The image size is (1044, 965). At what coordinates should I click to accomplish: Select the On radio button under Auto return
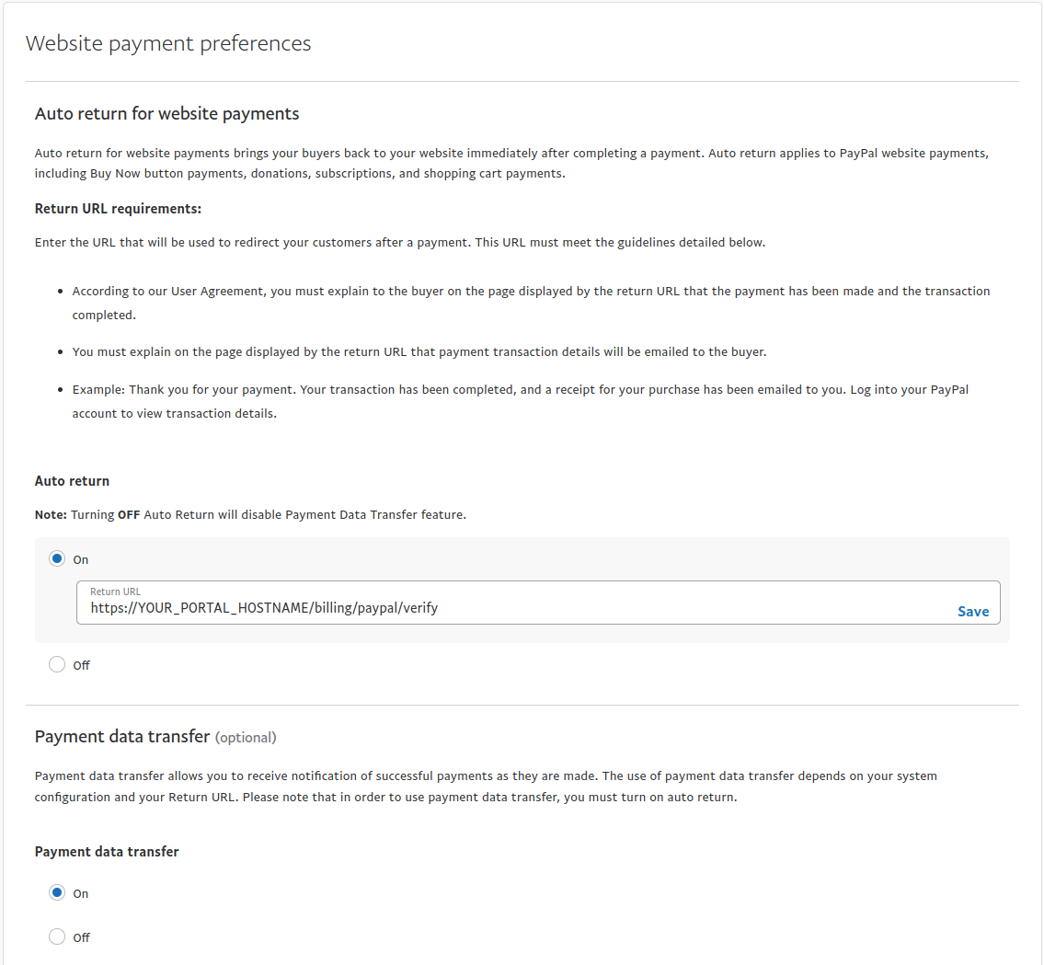57,558
